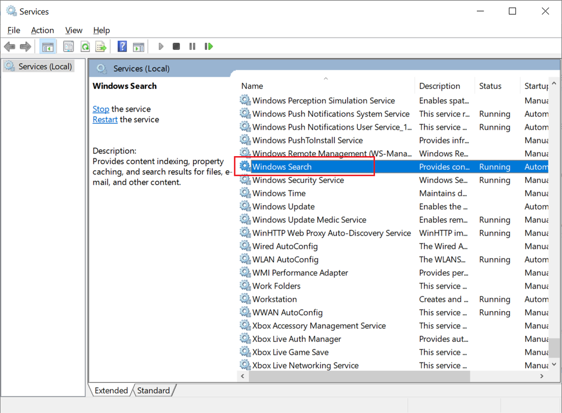562x413 pixels.
Task: Open the View menu
Action: point(74,30)
